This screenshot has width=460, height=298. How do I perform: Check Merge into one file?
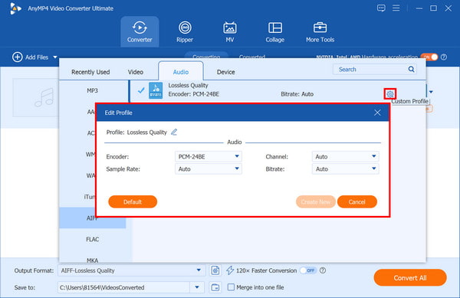[232, 287]
